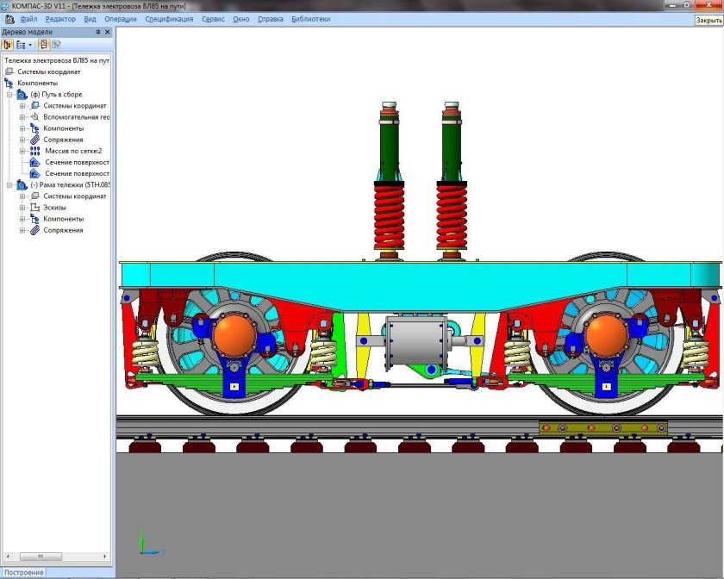The width and height of the screenshot is (724, 579).
Task: Click the tree structure display icon
Action: pyautogui.click(x=20, y=44)
